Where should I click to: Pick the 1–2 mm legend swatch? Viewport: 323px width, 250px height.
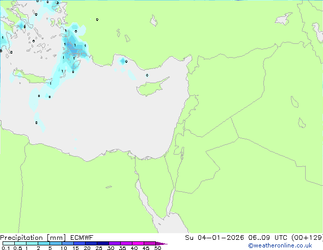[32, 243]
